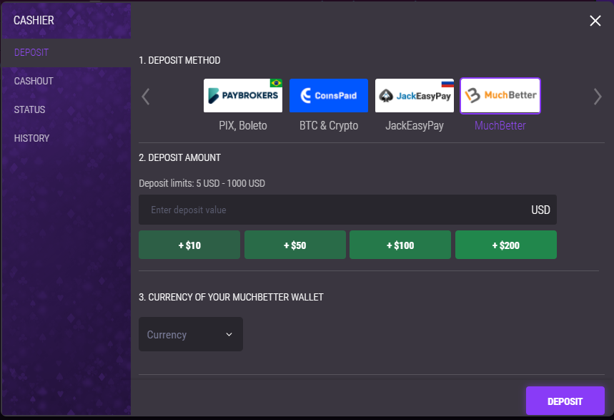Focus the Enter deposit value field
The image size is (614, 420).
click(x=347, y=210)
